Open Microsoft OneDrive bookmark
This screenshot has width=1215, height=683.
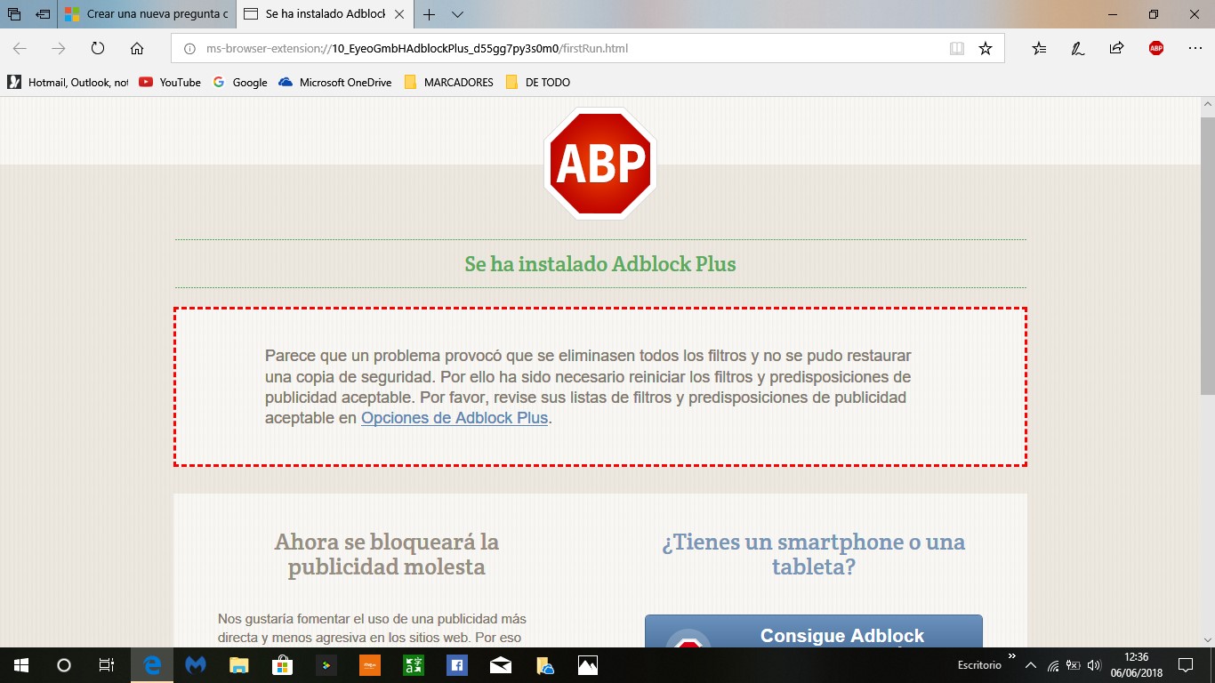tap(335, 82)
